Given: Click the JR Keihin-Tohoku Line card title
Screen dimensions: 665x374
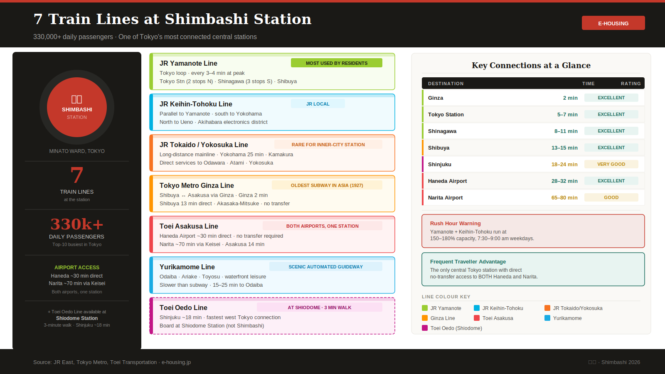Looking at the screenshot, I should click(x=196, y=104).
